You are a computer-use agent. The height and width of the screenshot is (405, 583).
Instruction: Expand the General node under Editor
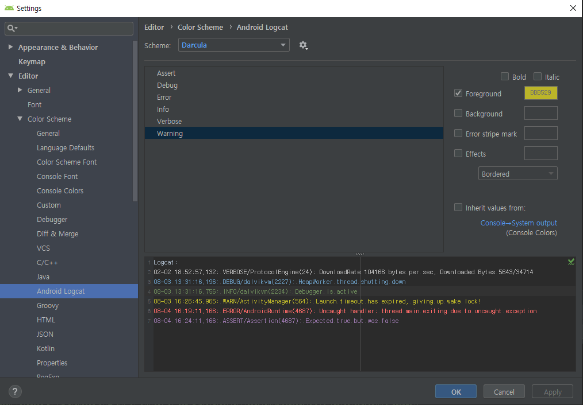[x=20, y=89]
